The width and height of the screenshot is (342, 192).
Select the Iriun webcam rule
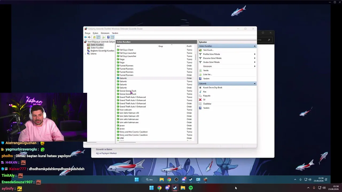[126, 110]
